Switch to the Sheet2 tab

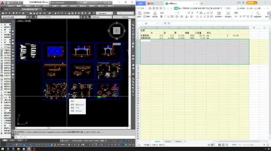point(168,142)
